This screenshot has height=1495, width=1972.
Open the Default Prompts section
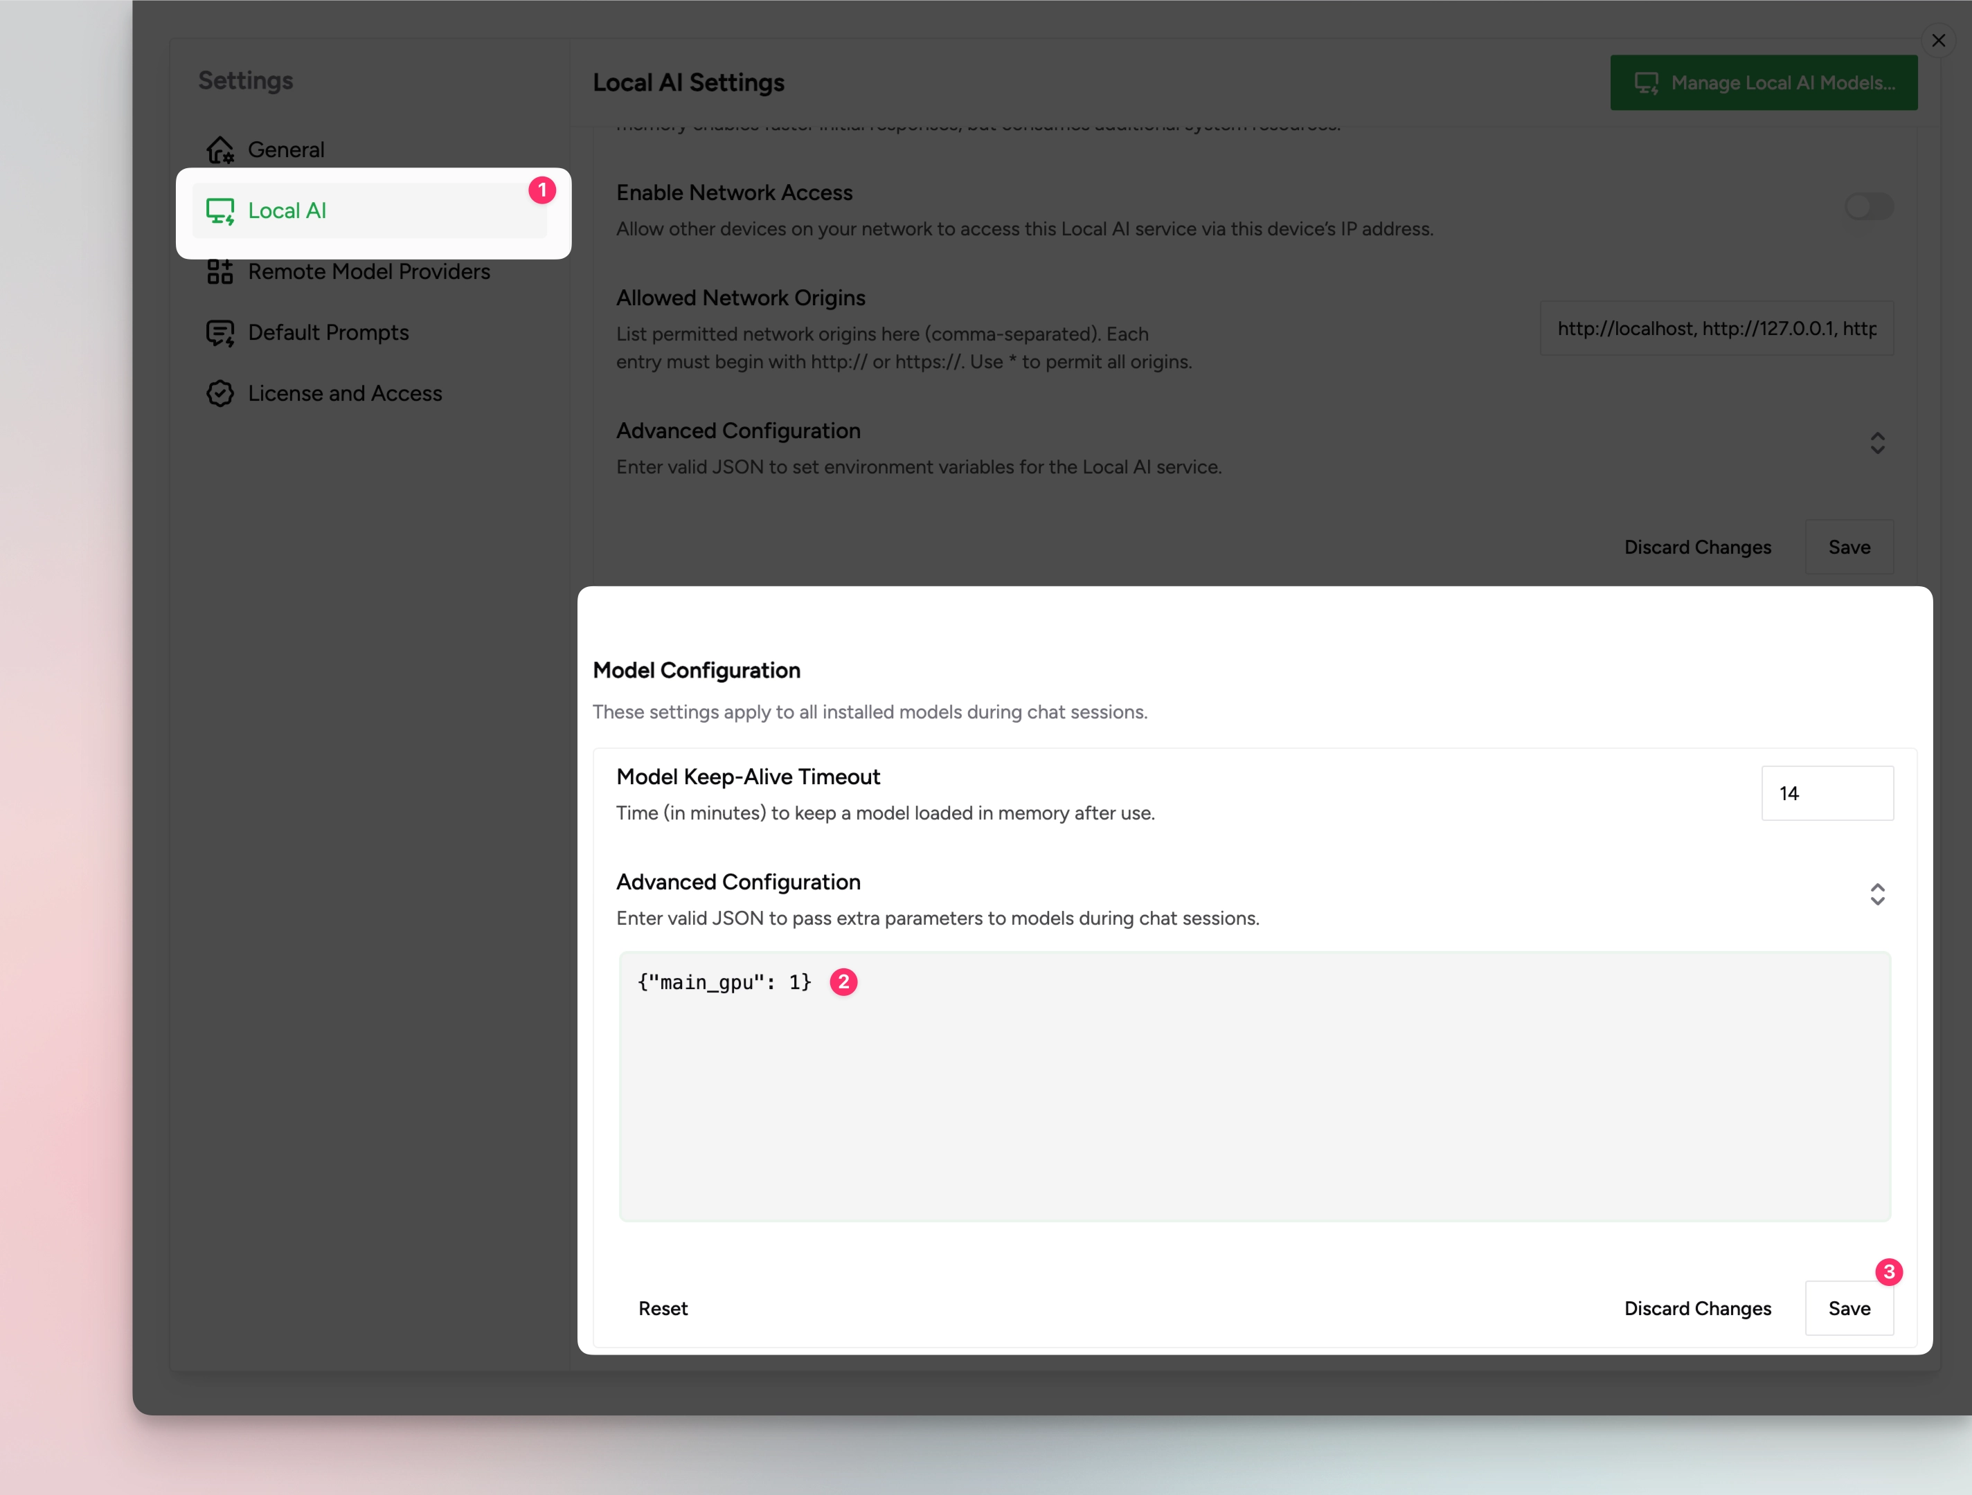pos(328,333)
